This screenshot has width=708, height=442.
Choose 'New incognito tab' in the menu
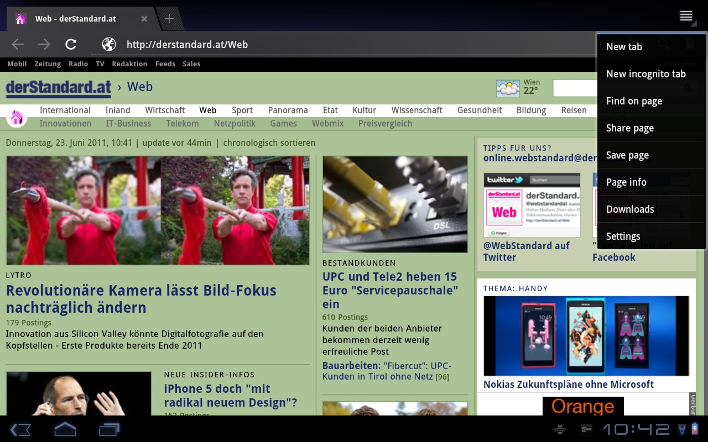pos(652,74)
